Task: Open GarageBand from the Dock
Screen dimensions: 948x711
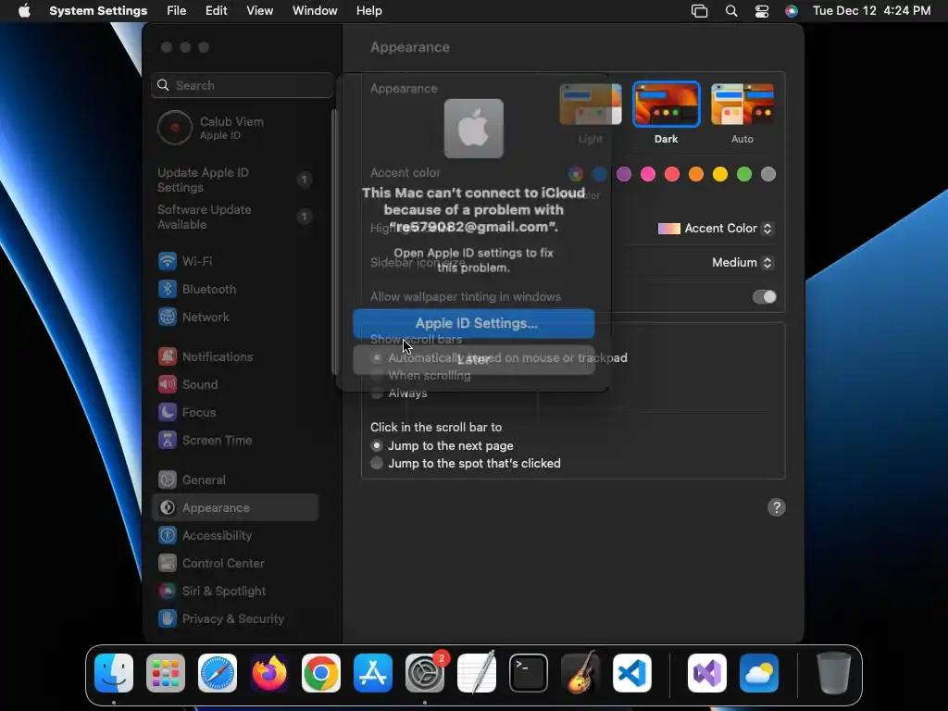Action: 580,673
